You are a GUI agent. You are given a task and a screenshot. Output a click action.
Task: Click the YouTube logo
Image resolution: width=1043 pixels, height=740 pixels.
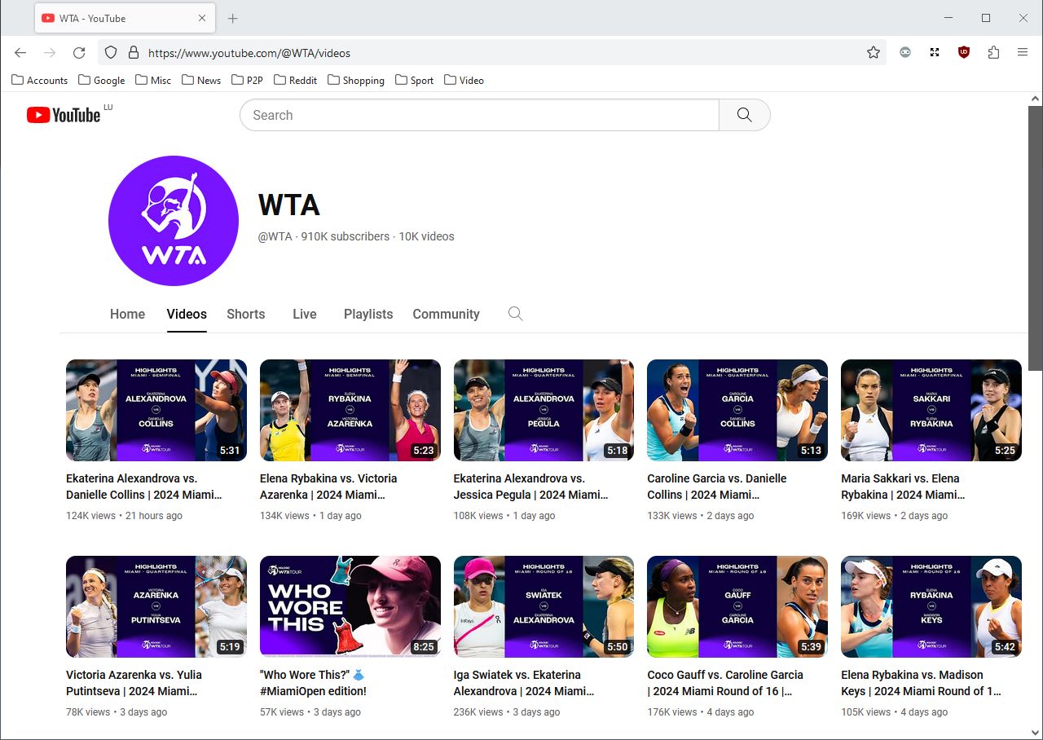(x=64, y=115)
